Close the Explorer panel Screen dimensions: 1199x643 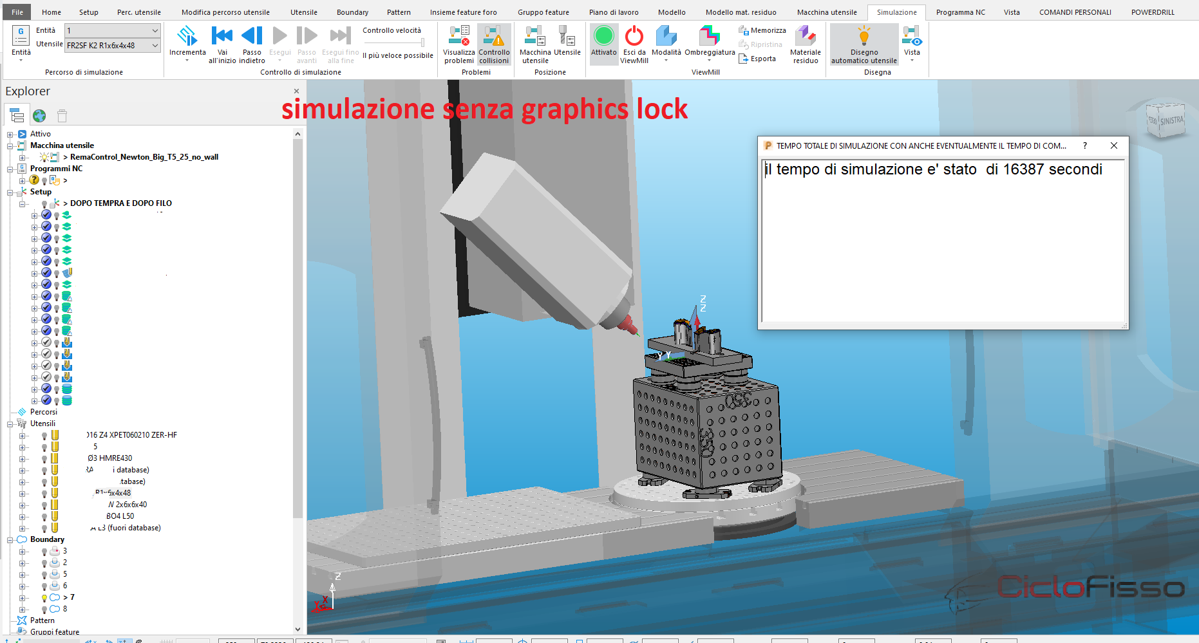point(296,91)
